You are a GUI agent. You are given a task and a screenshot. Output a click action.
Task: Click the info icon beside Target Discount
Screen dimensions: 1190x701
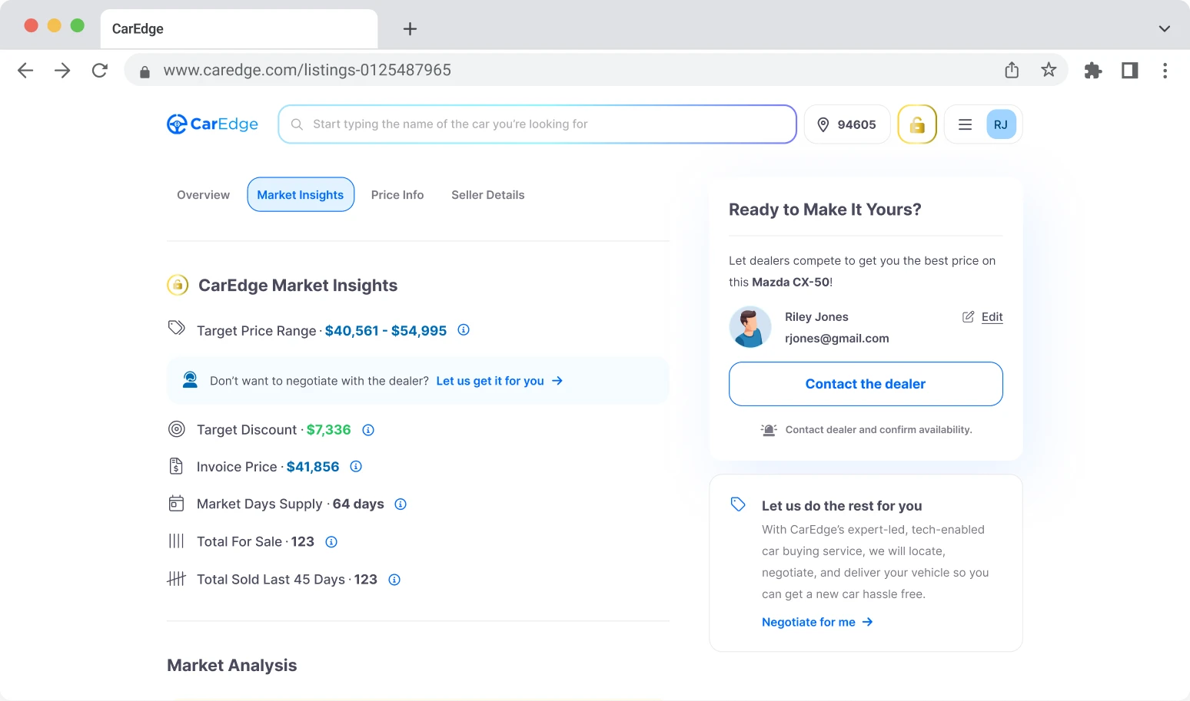point(368,430)
